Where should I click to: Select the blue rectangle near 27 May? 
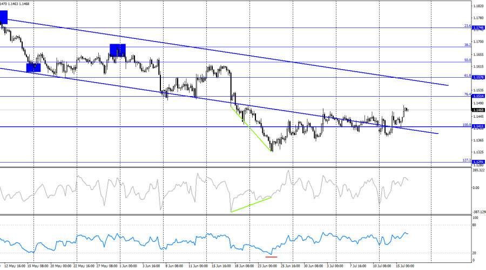[x=118, y=50]
